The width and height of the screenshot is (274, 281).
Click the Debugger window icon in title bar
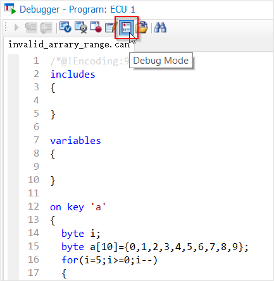pyautogui.click(x=10, y=9)
